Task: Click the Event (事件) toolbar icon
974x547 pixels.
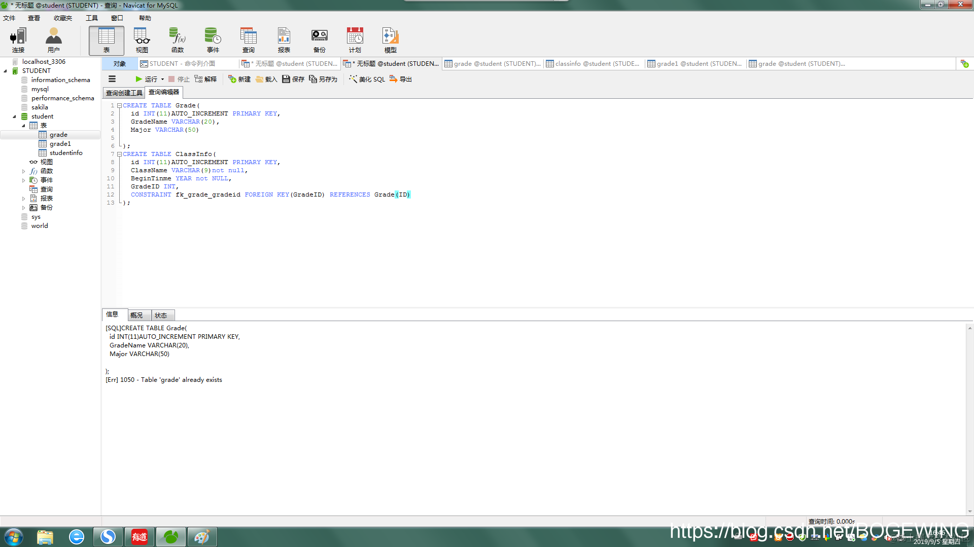Action: point(213,40)
